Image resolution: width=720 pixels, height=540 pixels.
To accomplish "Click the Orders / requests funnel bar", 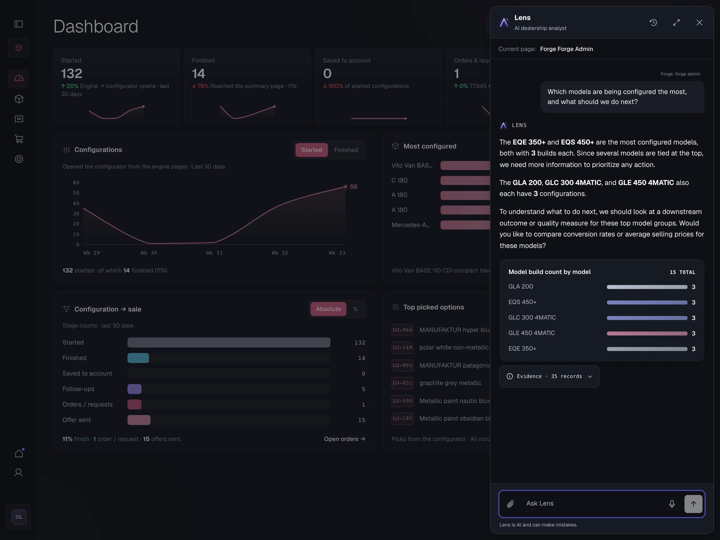I will 134,404.
